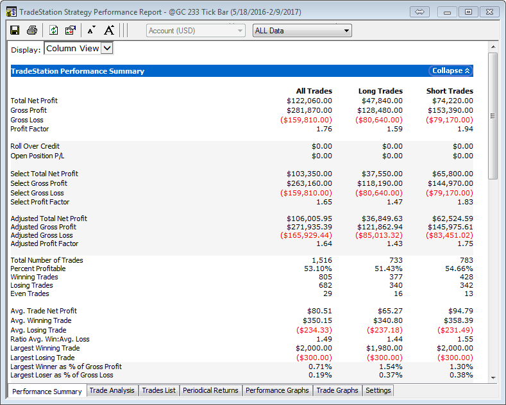This screenshot has width=506, height=405.
Task: Select the Periodical Returns tab
Action: click(x=210, y=390)
